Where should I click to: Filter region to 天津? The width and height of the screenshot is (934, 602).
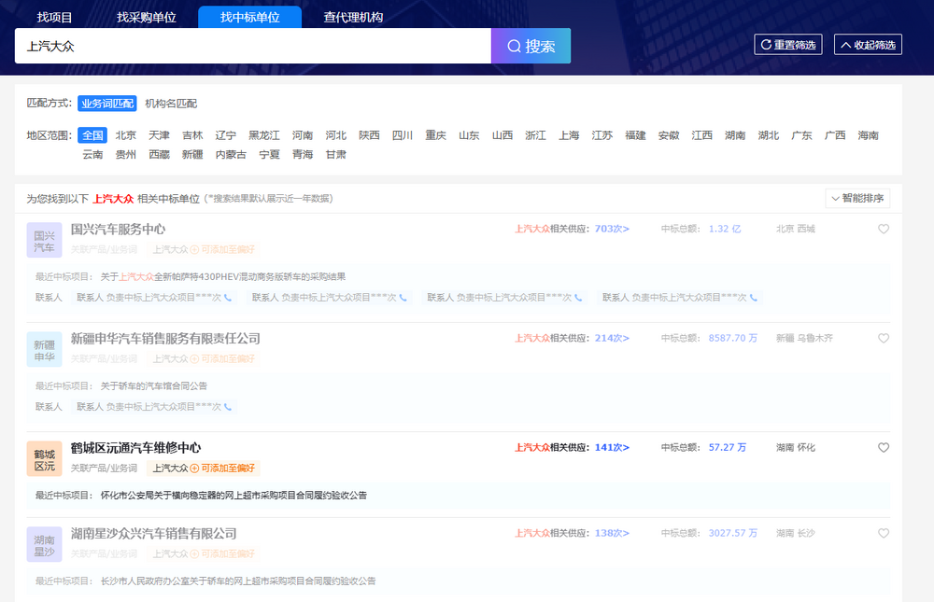159,135
